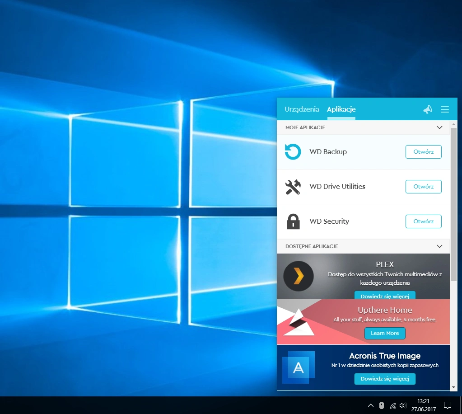
Task: Open WD Drive Utilities with Otwórz button
Action: pyautogui.click(x=424, y=186)
